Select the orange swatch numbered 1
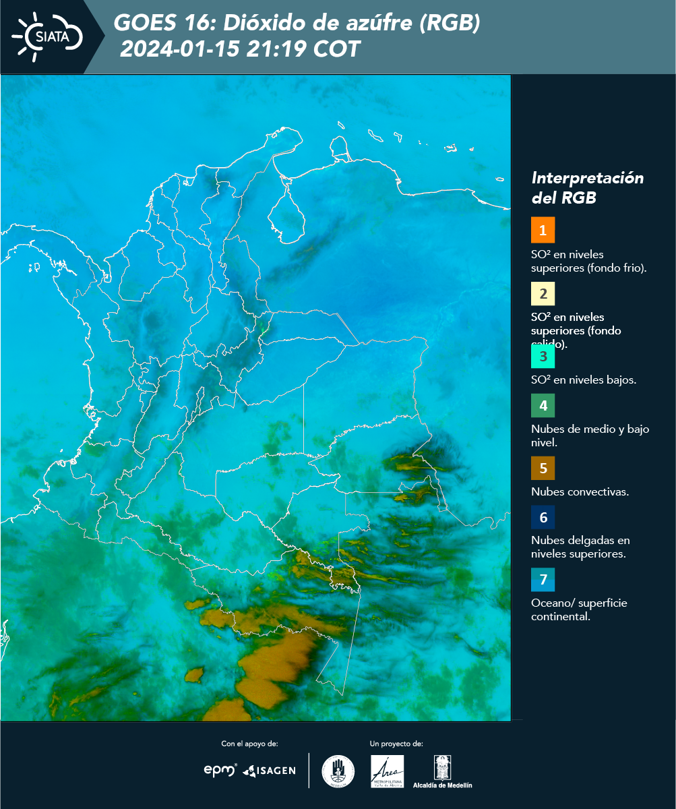Screen dimensions: 676x809 click(543, 230)
